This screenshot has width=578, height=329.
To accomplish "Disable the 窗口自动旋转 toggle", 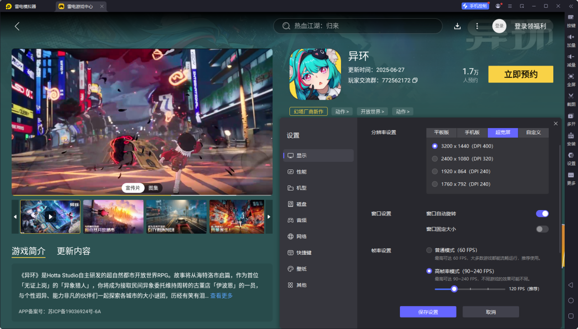I will tap(542, 213).
